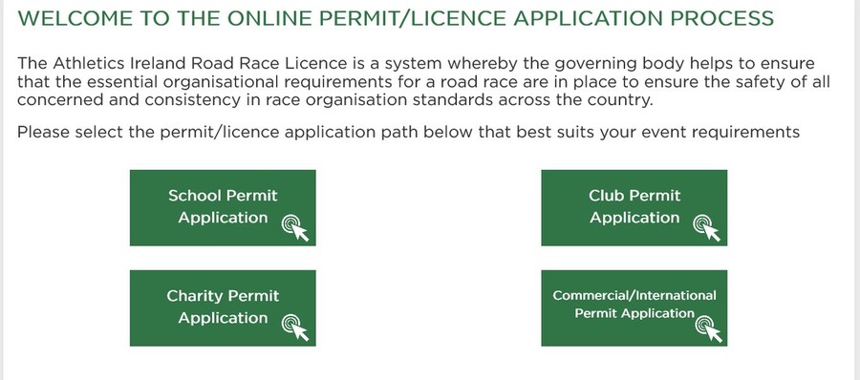Click 'Application' word under School Permit

[223, 218]
